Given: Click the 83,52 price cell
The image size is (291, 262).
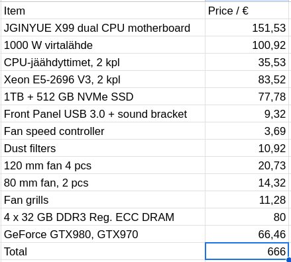Looking at the screenshot, I should [x=247, y=79].
